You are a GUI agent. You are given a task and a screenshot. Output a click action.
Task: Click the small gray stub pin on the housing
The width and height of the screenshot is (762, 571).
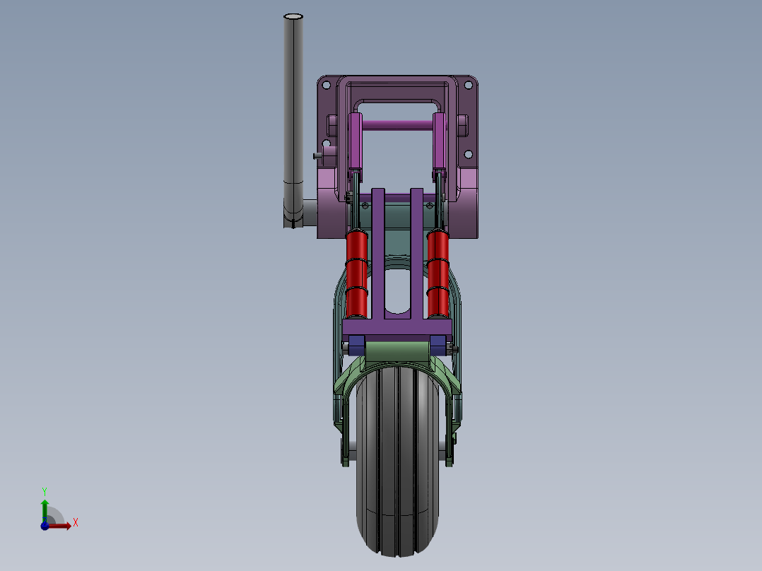[x=317, y=155]
